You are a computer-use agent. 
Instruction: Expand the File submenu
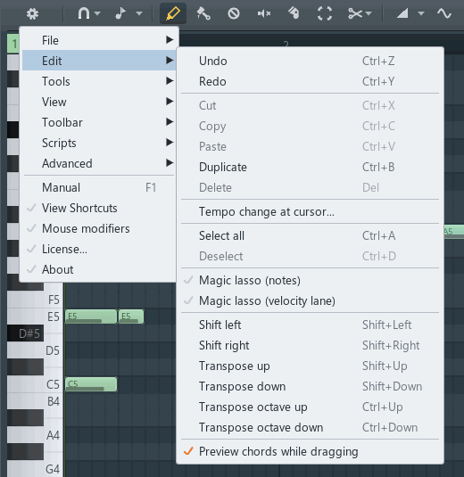click(99, 40)
